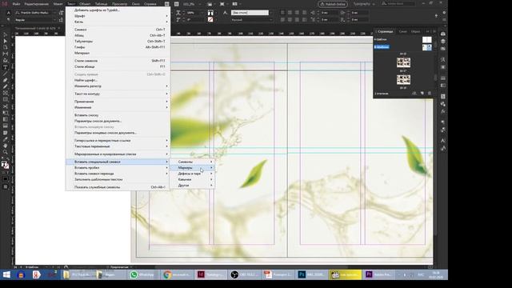
Task: Expand the Шрифт submenu
Action: coord(118,16)
